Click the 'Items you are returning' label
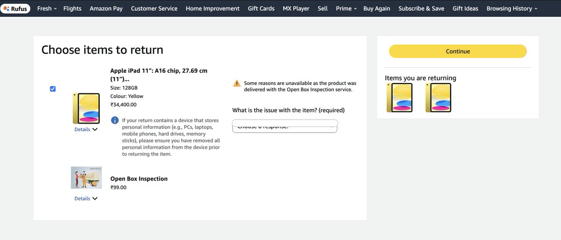Image resolution: width=561 pixels, height=240 pixels. pyautogui.click(x=420, y=78)
